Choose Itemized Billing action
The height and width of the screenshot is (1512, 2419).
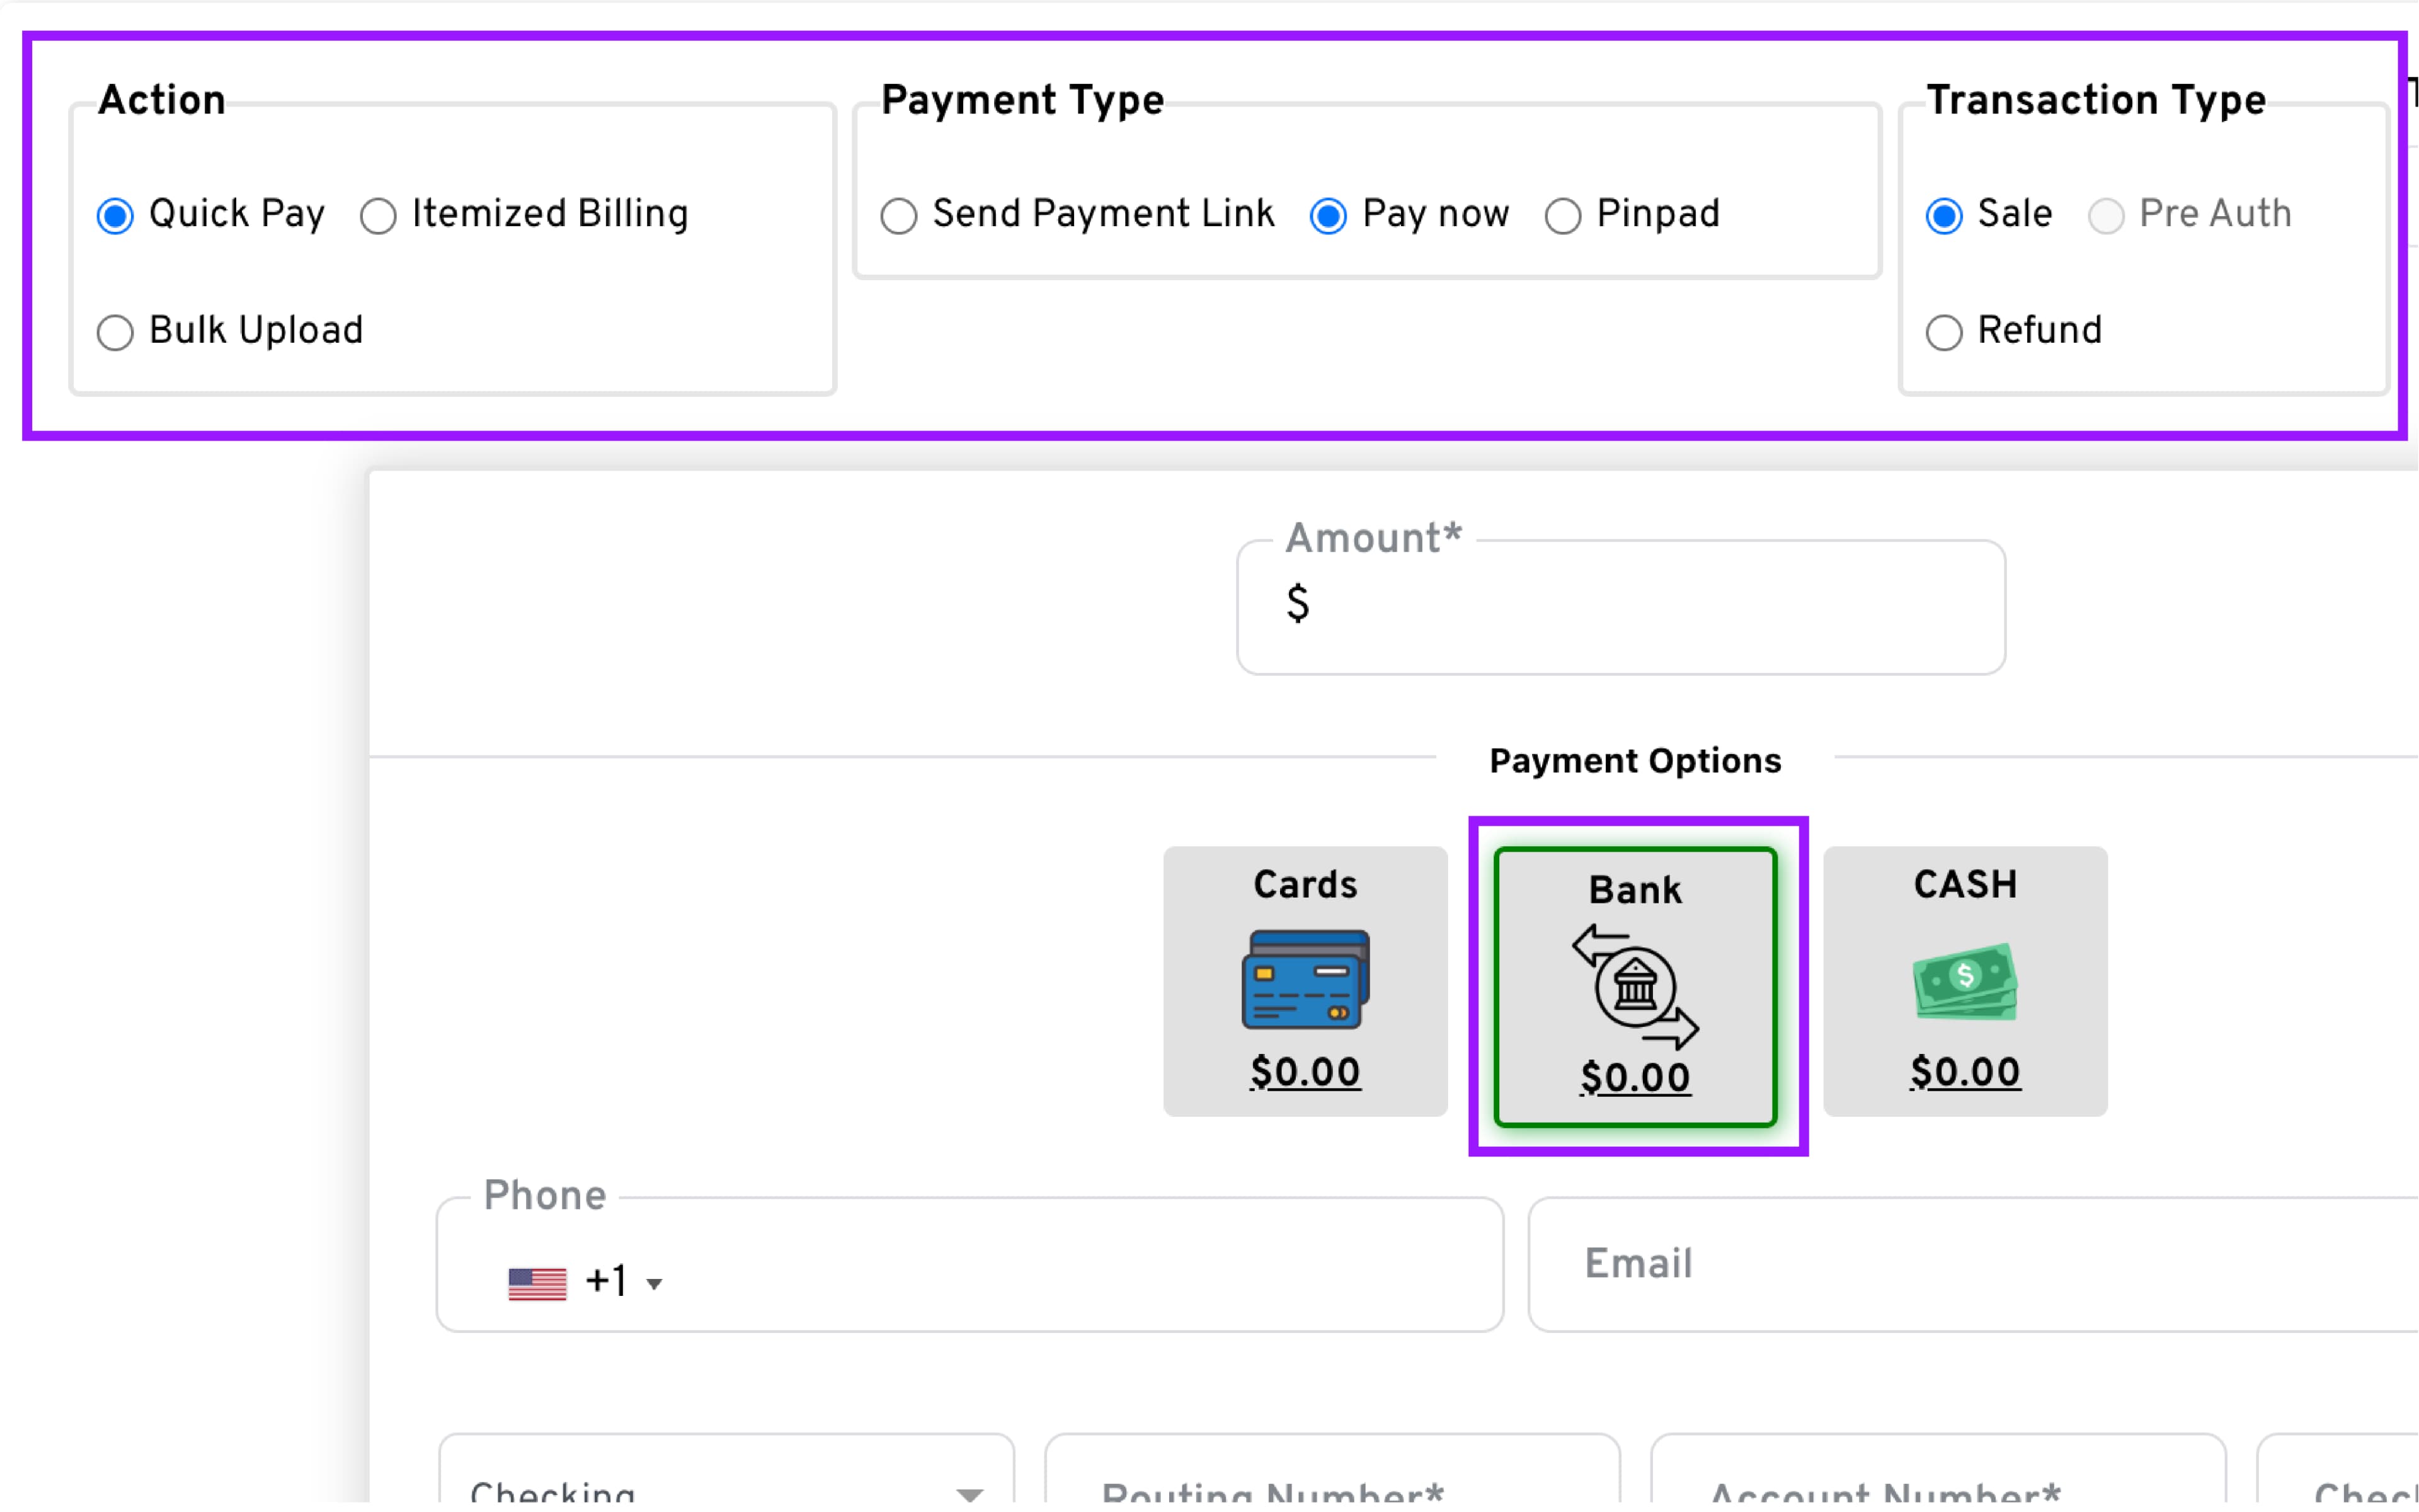pyautogui.click(x=378, y=216)
